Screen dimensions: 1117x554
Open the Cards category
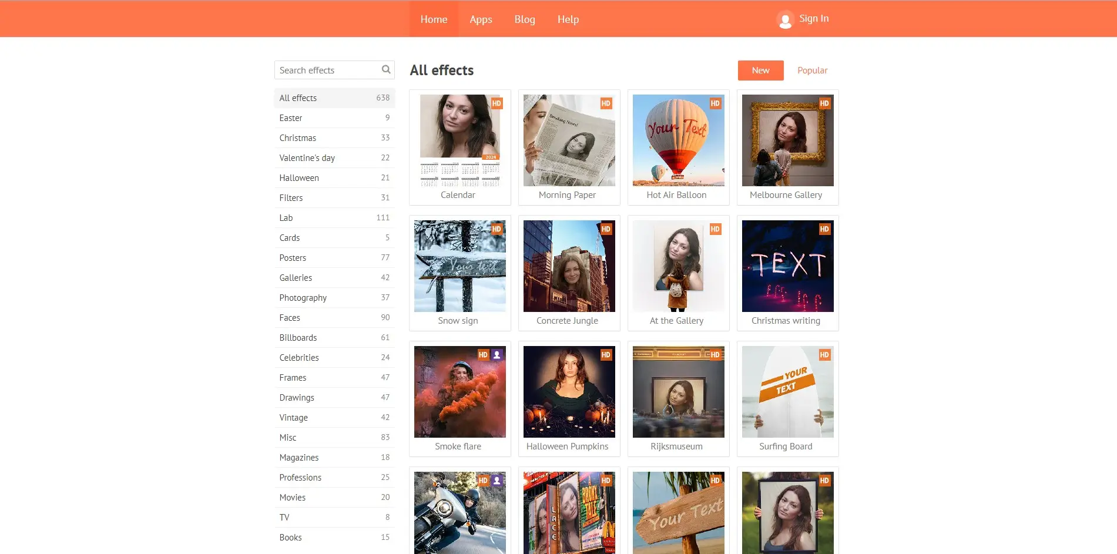coord(334,238)
